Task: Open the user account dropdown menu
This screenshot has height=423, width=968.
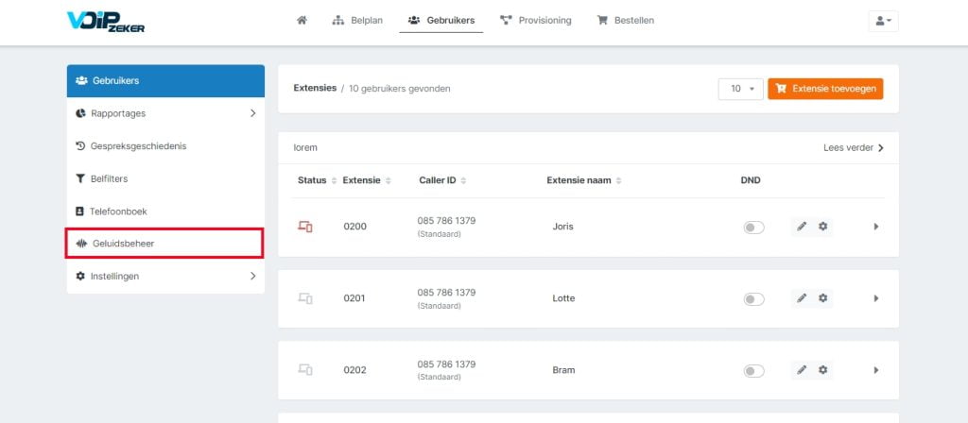Action: click(884, 21)
